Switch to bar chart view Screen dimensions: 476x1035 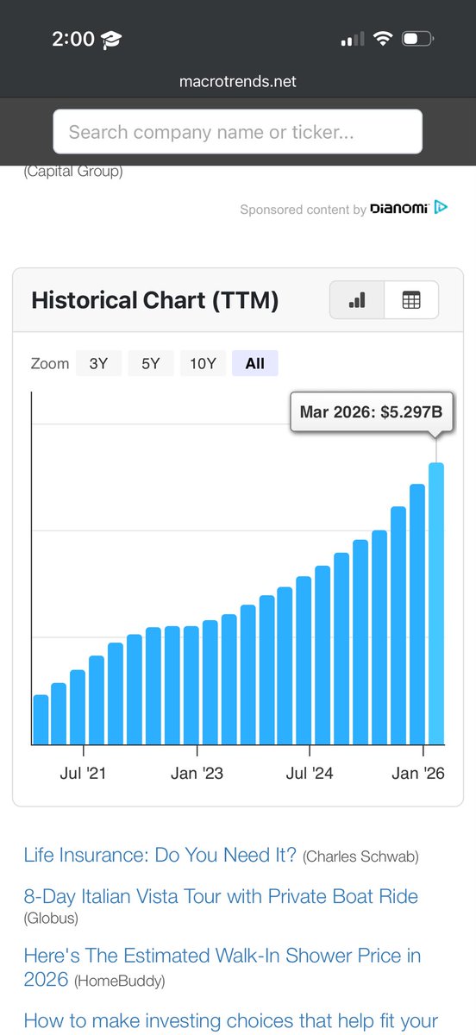(357, 300)
